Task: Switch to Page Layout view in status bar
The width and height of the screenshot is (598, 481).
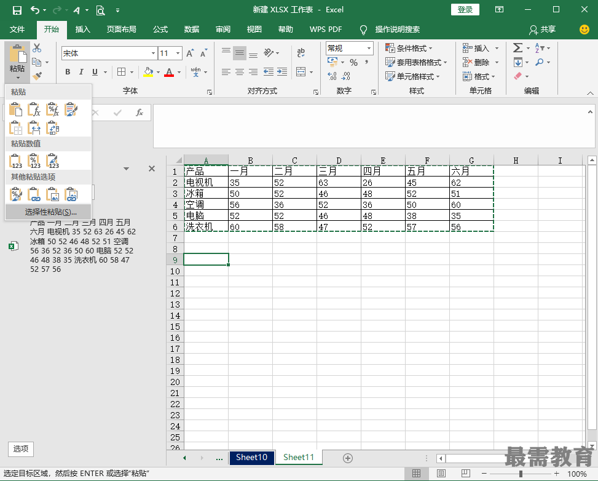Action: 441,474
